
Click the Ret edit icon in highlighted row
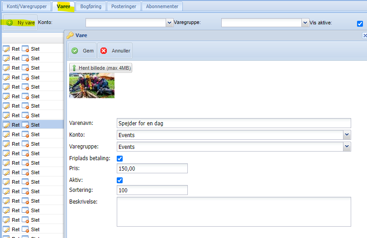tap(6, 125)
